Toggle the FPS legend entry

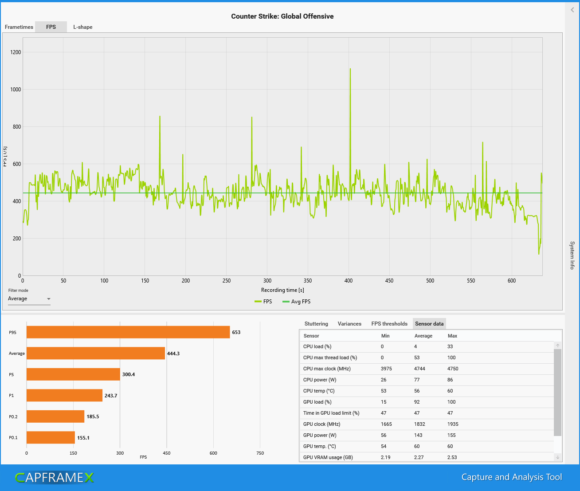pyautogui.click(x=263, y=302)
